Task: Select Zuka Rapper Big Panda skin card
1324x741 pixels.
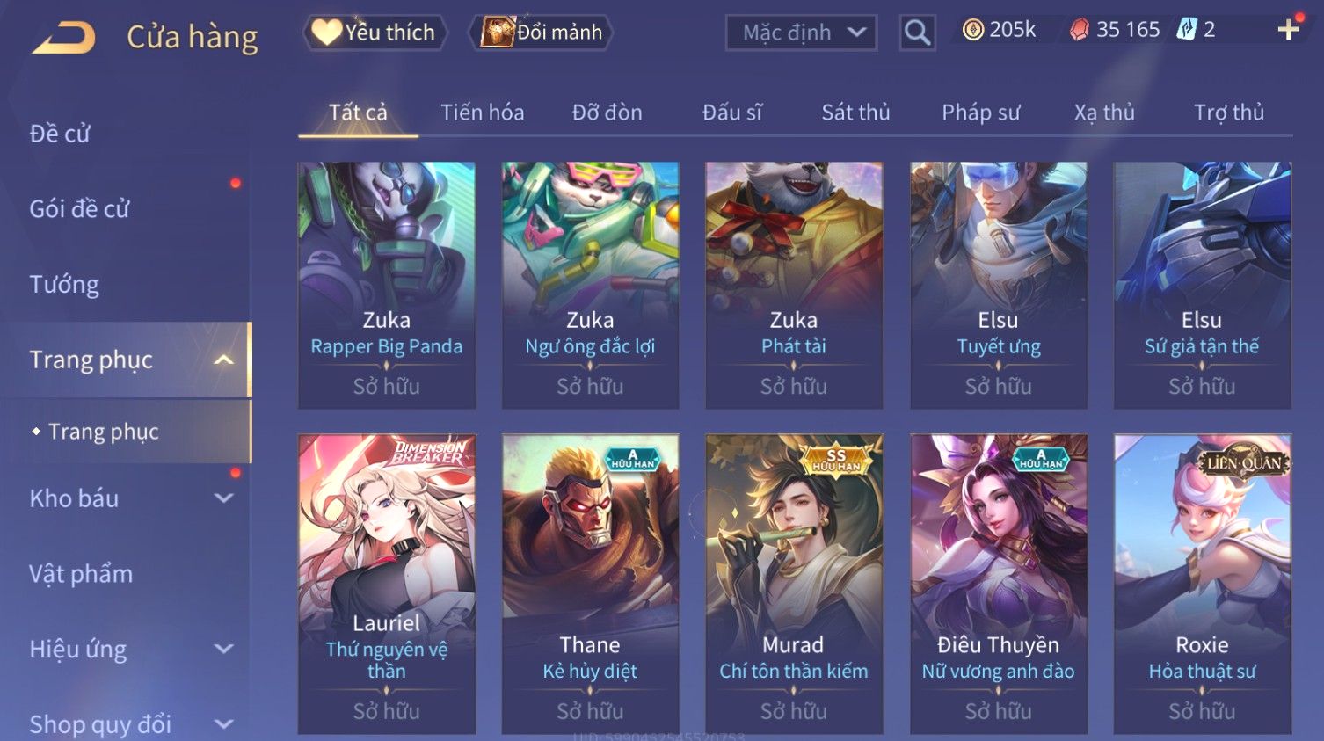Action: tap(387, 285)
